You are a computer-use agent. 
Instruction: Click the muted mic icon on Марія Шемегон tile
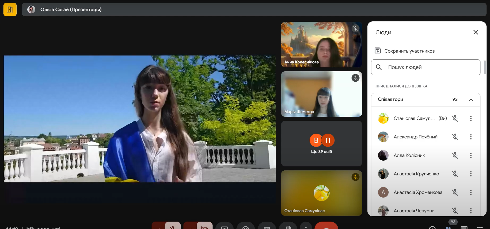pos(355,78)
